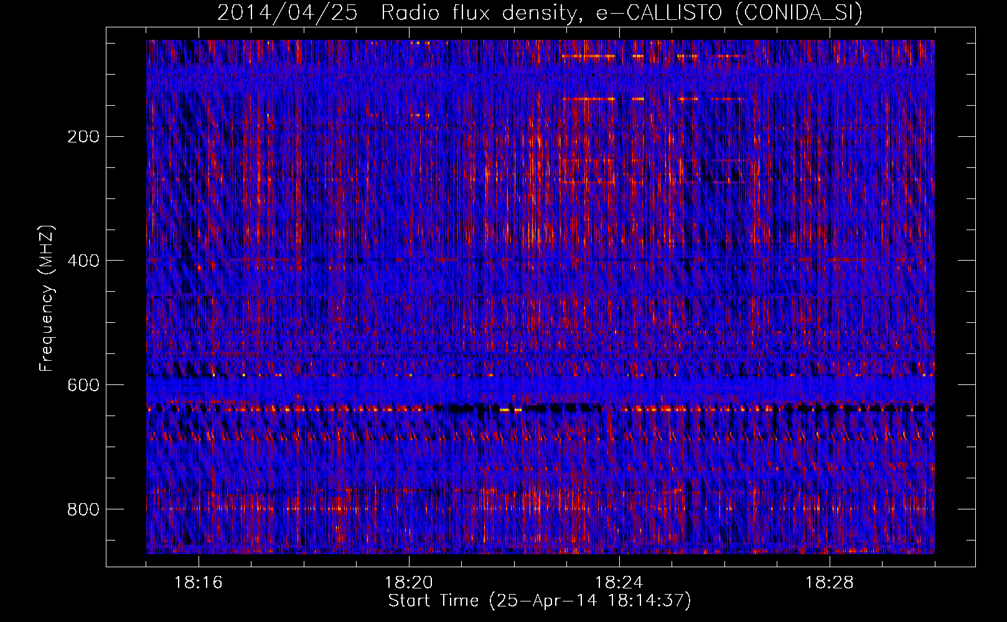Viewport: 1007px width, 622px height.
Task: Click the 200 frequency tick label
Action: [x=83, y=136]
